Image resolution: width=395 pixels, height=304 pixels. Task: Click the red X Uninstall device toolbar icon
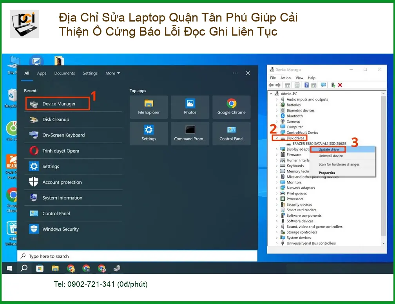340,85
